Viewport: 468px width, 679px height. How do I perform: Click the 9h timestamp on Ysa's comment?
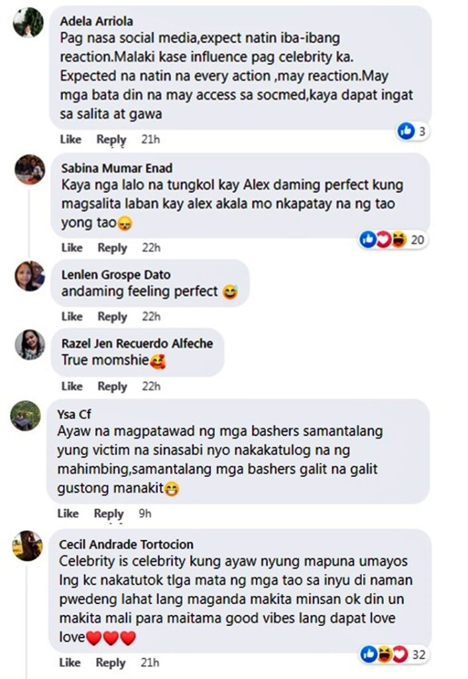point(145,513)
